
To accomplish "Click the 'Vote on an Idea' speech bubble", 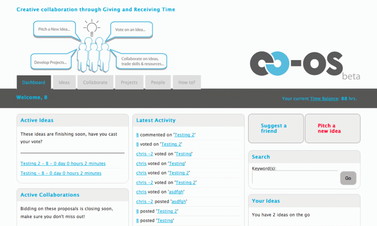I will [131, 30].
